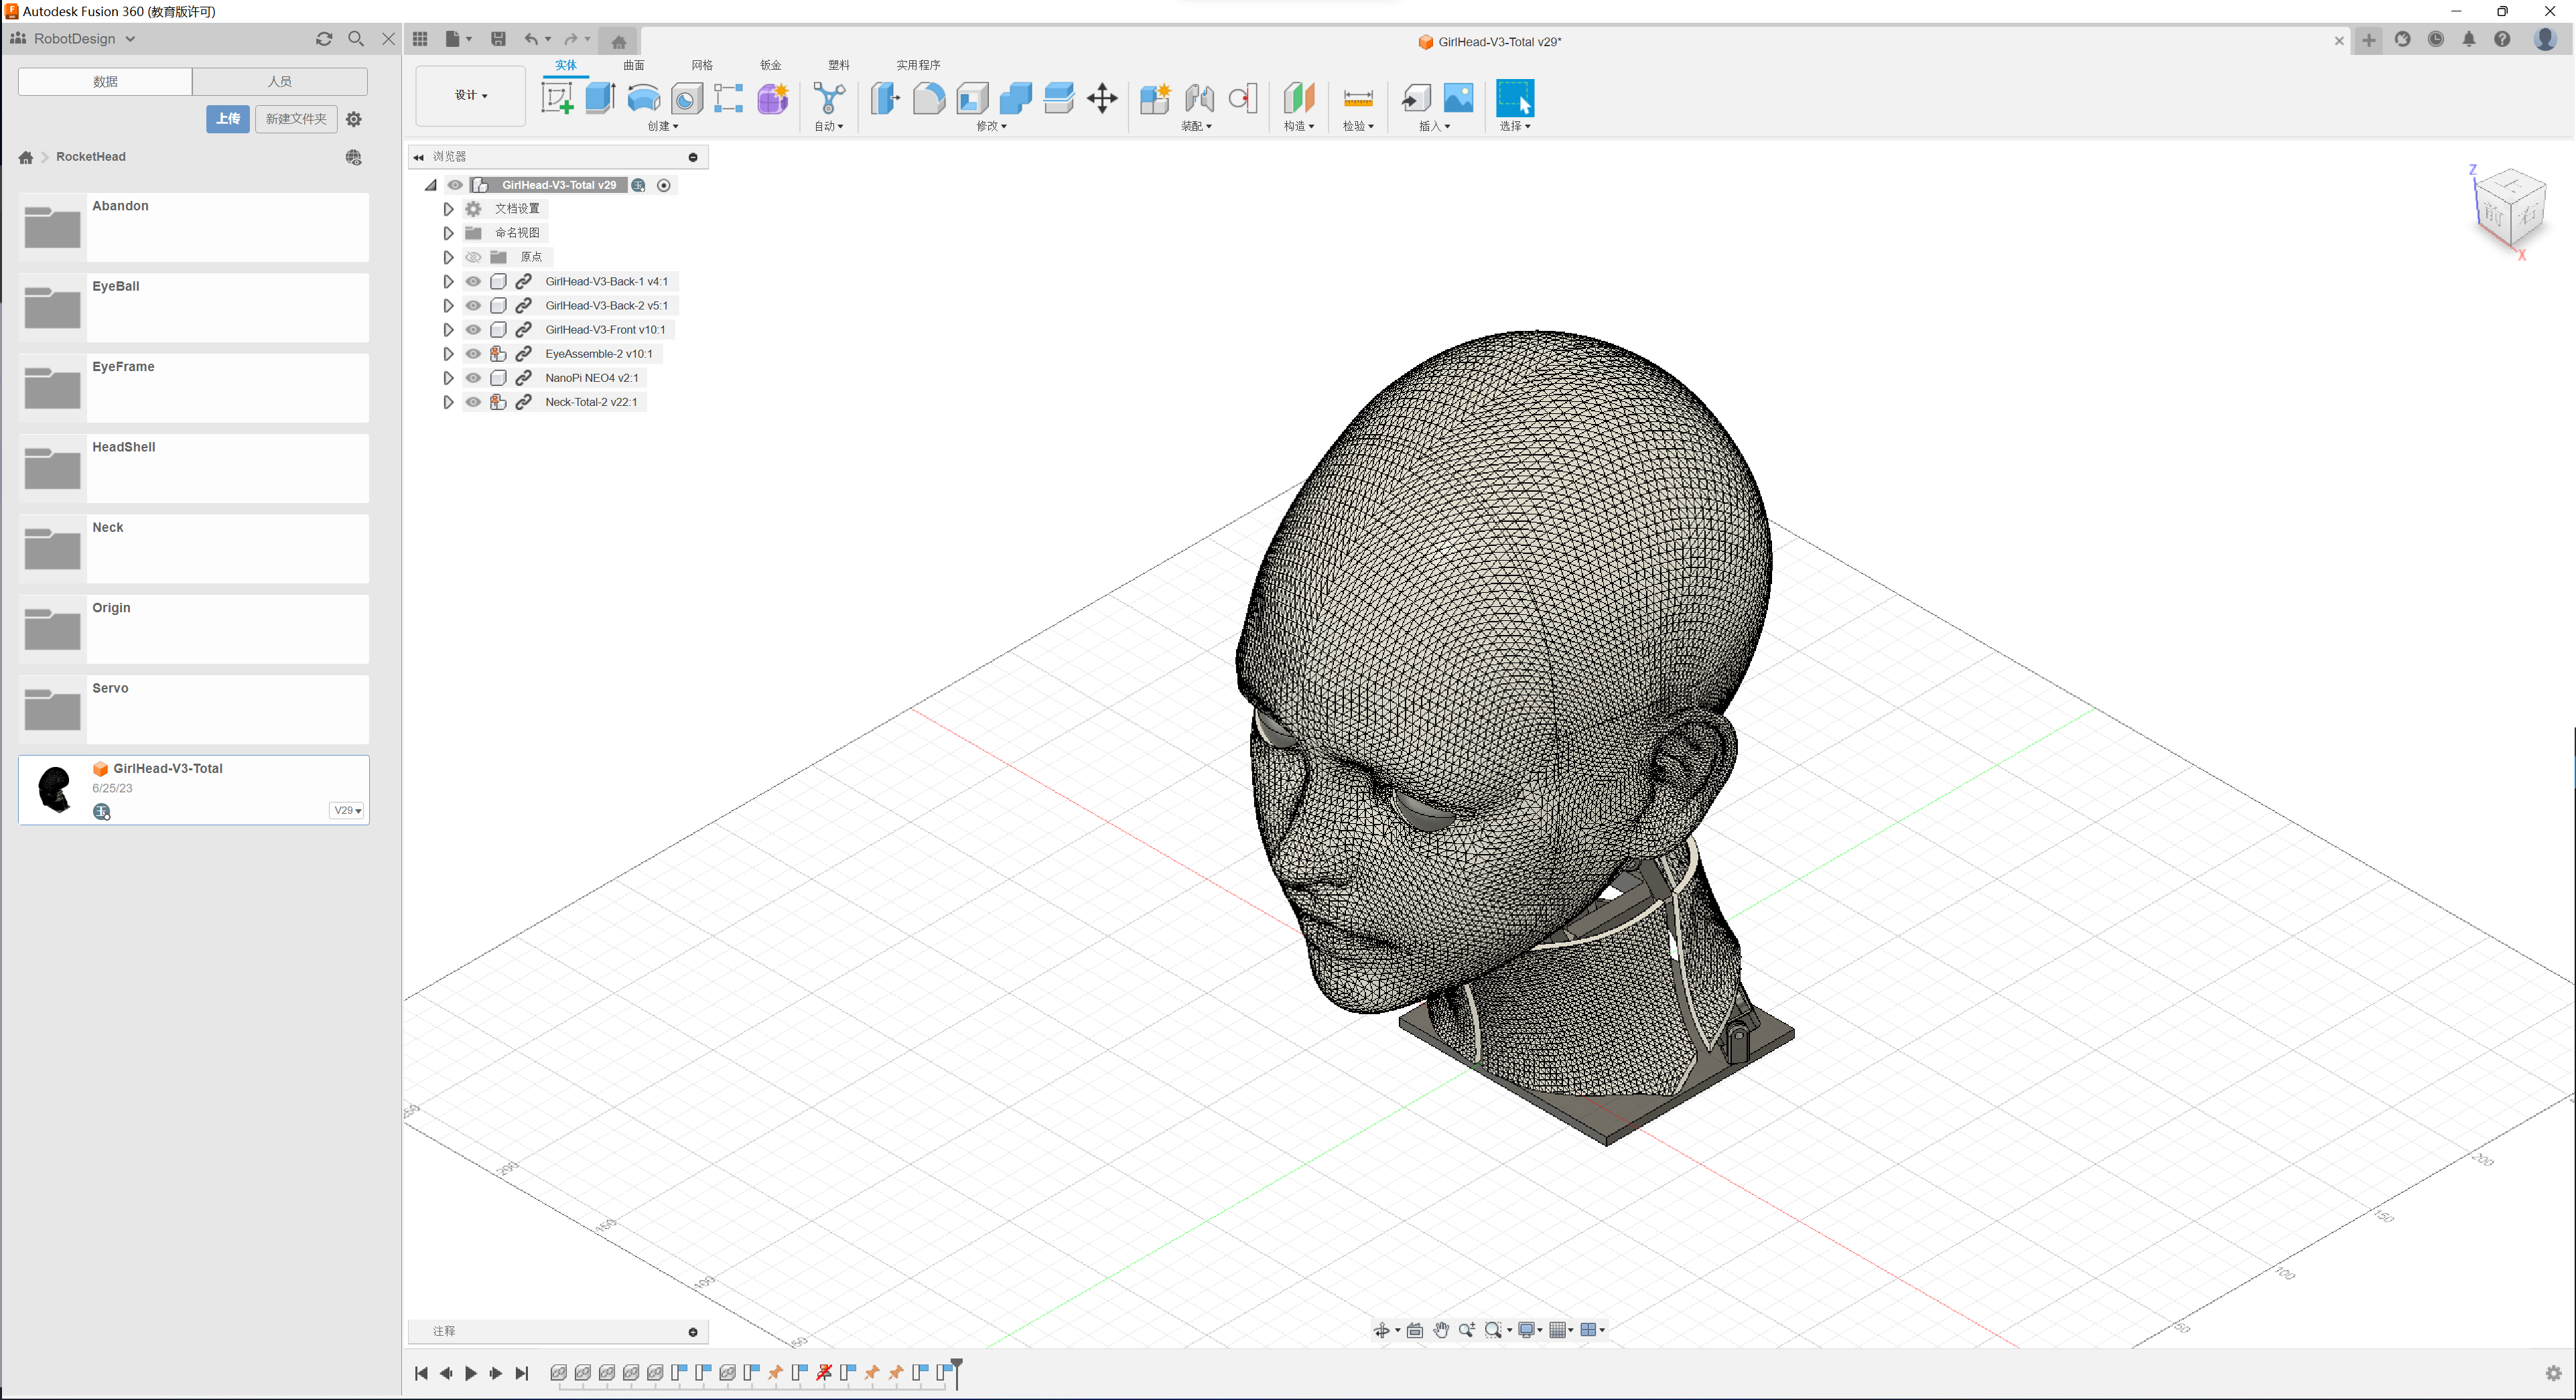Expand the 命名视图 tree node

[x=448, y=233]
